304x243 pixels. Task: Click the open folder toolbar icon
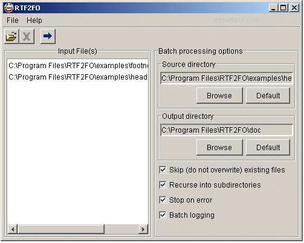pos(11,36)
